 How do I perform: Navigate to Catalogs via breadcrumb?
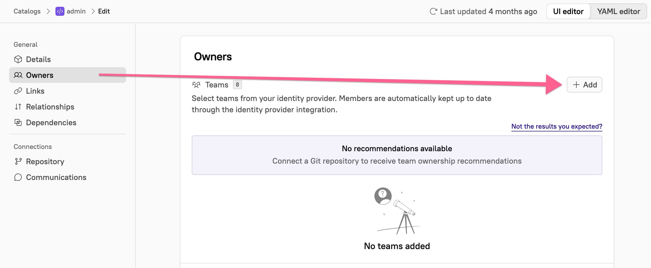click(27, 11)
